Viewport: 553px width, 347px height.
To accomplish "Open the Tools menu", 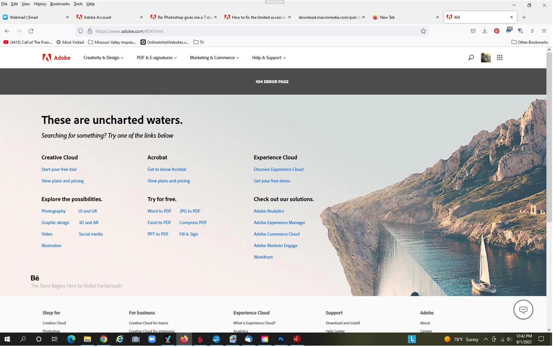I will [x=78, y=4].
